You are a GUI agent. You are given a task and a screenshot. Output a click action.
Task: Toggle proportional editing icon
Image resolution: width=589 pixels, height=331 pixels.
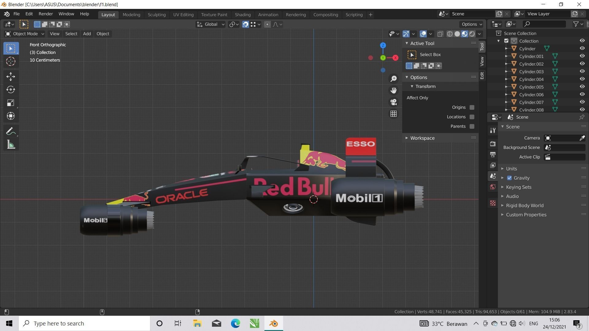267,25
